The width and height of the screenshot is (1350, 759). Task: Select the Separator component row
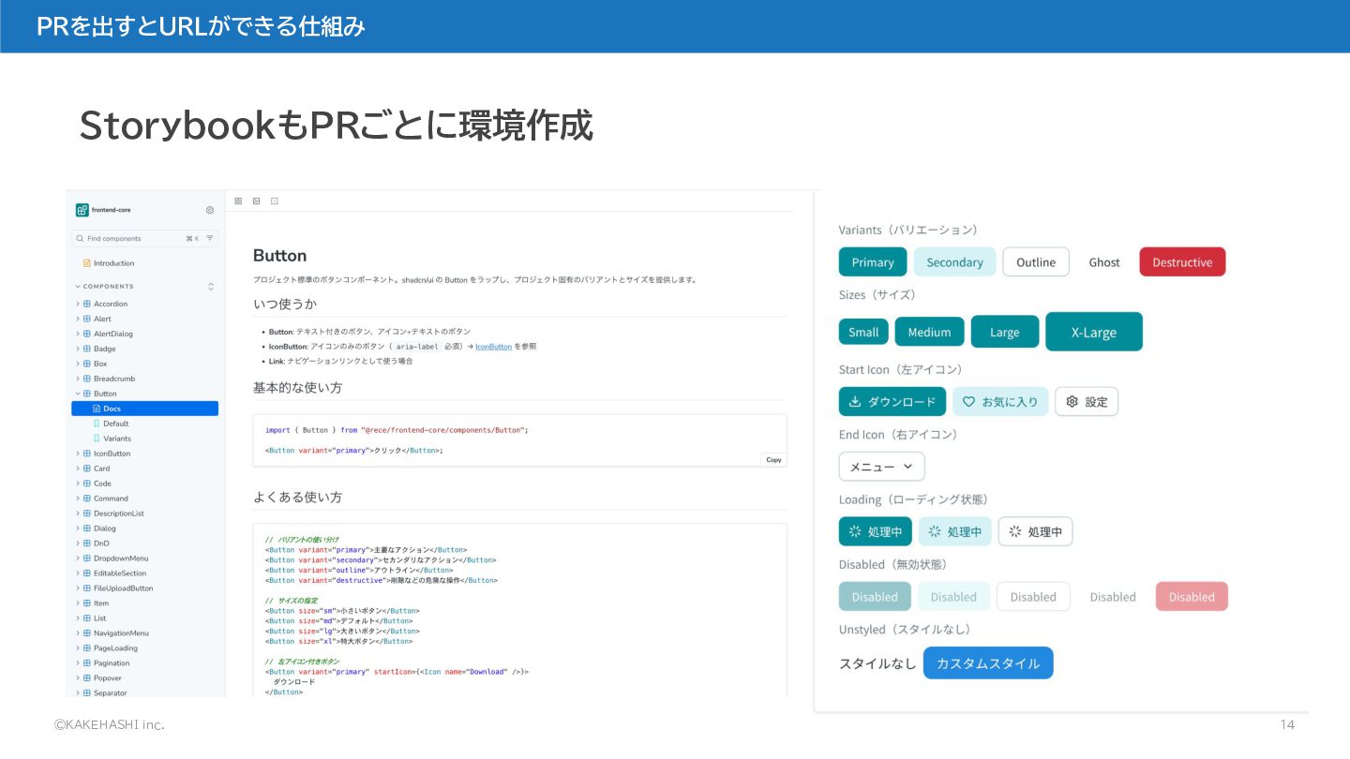[144, 693]
